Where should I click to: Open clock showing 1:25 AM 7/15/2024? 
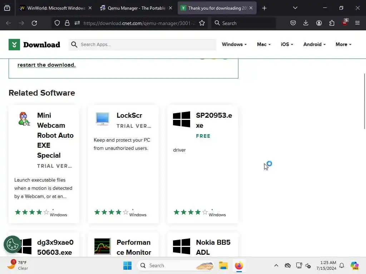tap(326, 265)
